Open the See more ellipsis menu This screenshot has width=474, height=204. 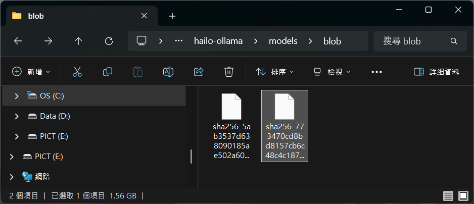(x=376, y=72)
